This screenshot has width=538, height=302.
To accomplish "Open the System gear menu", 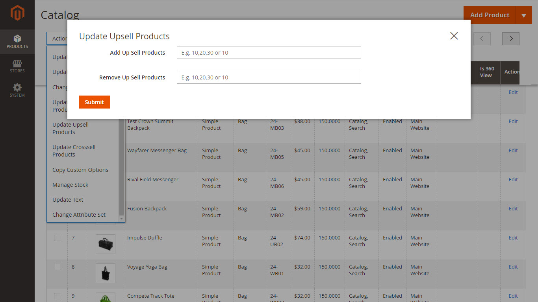I will (x=17, y=90).
